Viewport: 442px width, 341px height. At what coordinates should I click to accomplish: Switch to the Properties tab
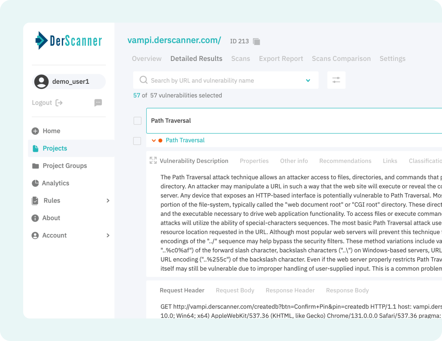click(254, 161)
